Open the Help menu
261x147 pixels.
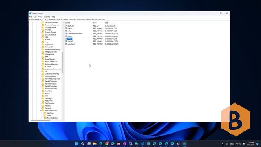tap(53, 17)
